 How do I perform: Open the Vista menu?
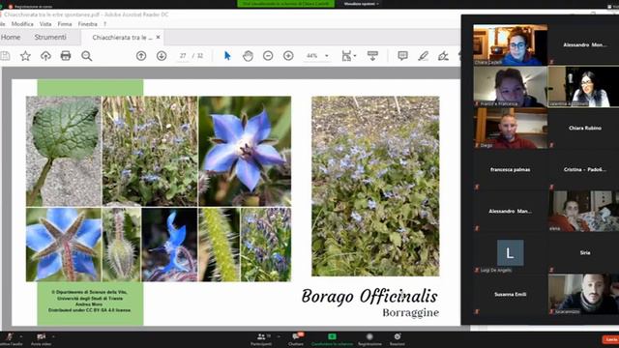click(45, 24)
